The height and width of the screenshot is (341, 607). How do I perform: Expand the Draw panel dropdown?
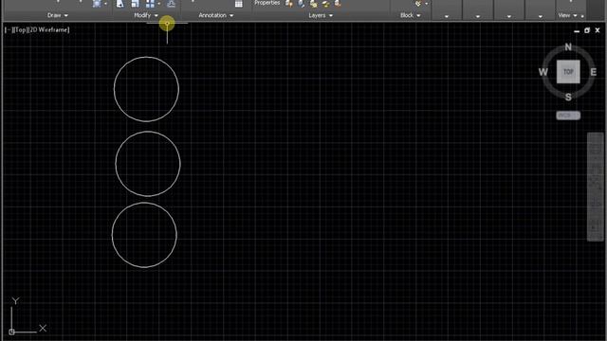57,15
